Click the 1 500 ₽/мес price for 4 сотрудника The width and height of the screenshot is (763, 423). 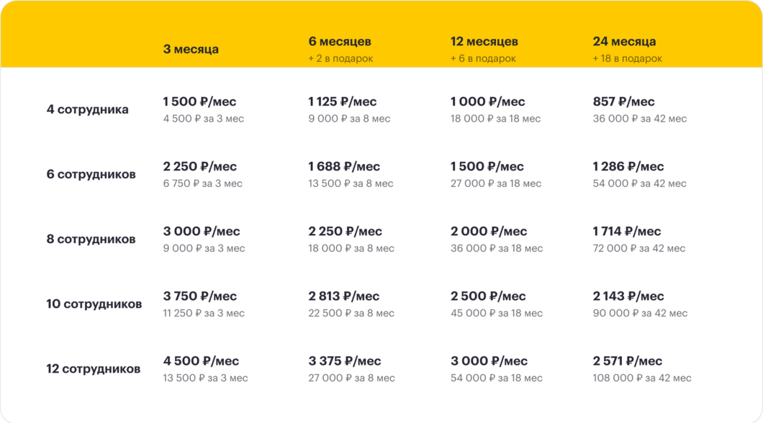tap(199, 101)
